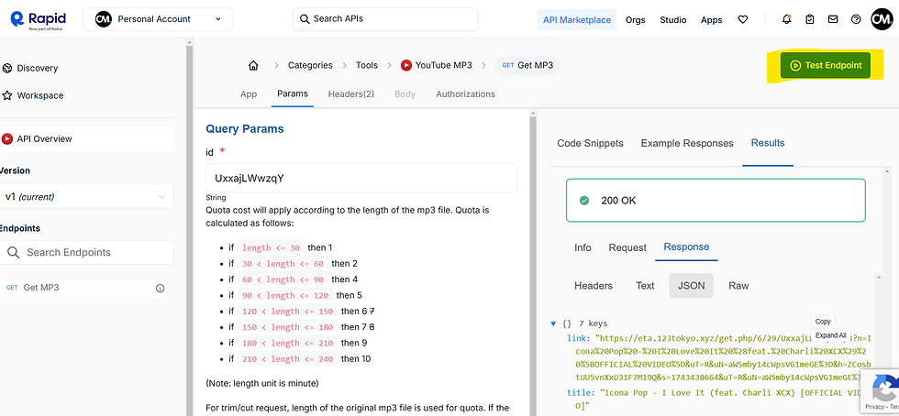The height and width of the screenshot is (416, 899).
Task: Open Workspace in the sidebar
Action: click(40, 95)
